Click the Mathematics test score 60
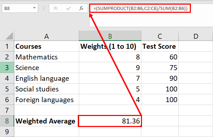This screenshot has height=137, width=213. click(x=160, y=57)
